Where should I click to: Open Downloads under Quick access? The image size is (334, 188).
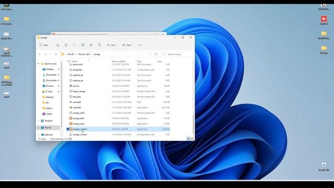pos(51,75)
